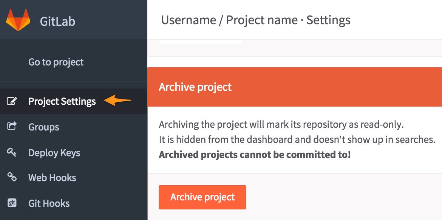Screen dimensions: 442x220
Task: Select the Project Settings sidebar label
Action: 62,101
